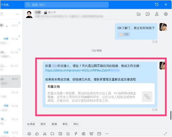
Task: Click the 拍片中 status label
Action: [x=52, y=12]
